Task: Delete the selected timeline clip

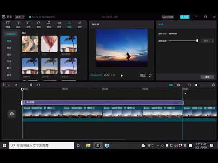Action: (39, 85)
